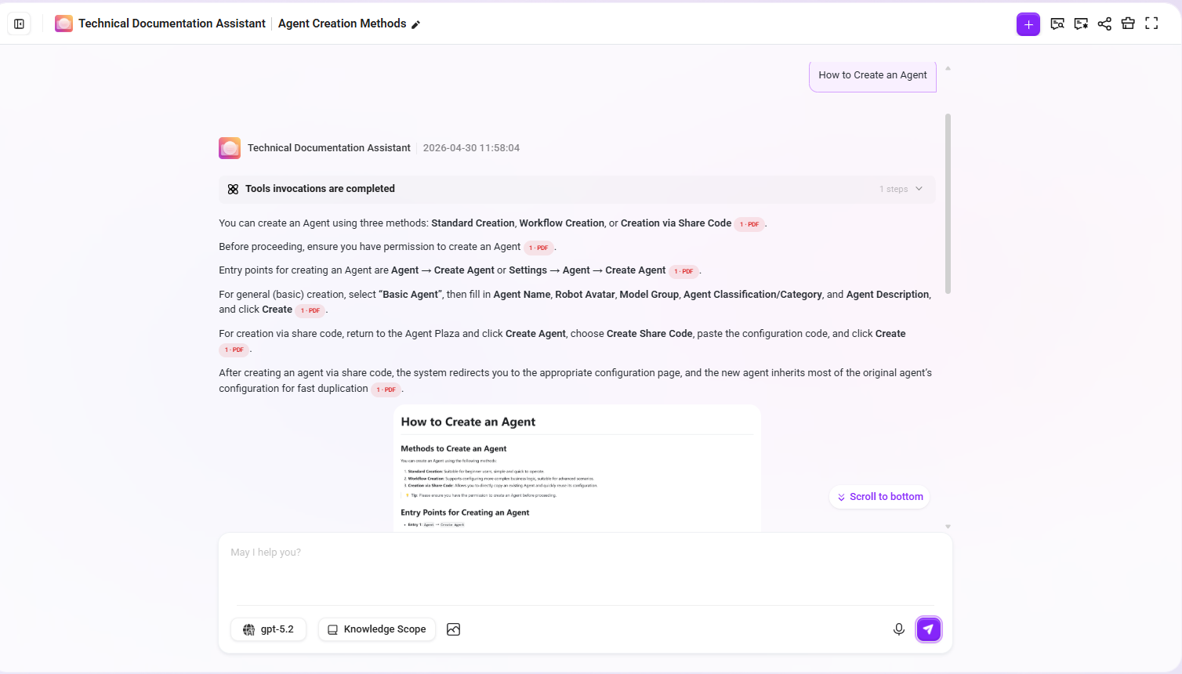Send the message with purple arrow
1182x674 pixels.
pos(929,629)
